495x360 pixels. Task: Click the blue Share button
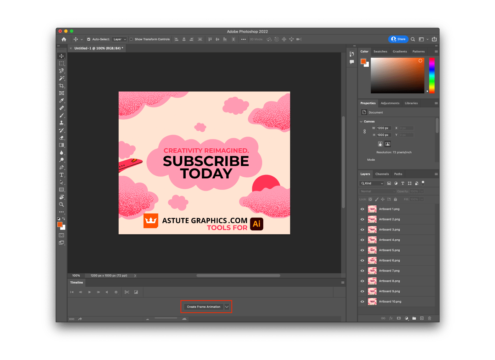pyautogui.click(x=398, y=39)
